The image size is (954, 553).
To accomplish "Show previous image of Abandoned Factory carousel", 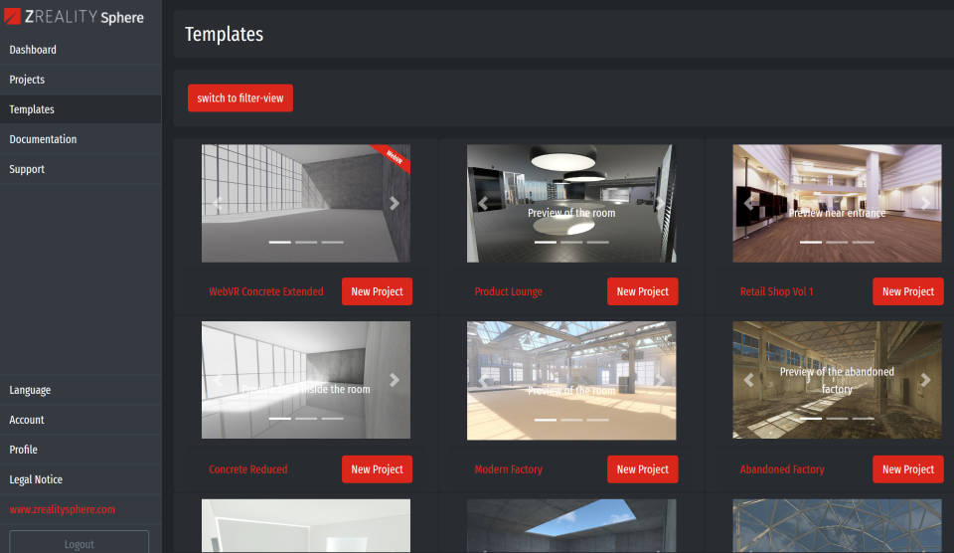I will pyautogui.click(x=748, y=380).
